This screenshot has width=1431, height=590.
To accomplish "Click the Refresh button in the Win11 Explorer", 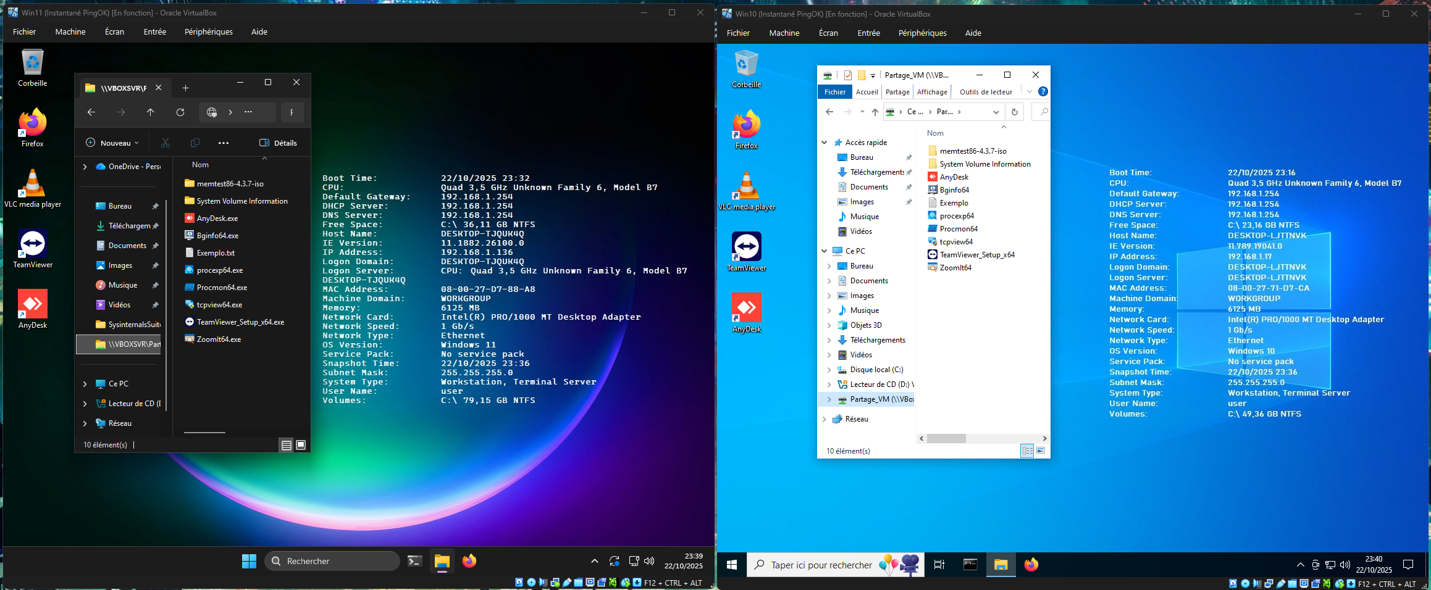I will pyautogui.click(x=180, y=112).
